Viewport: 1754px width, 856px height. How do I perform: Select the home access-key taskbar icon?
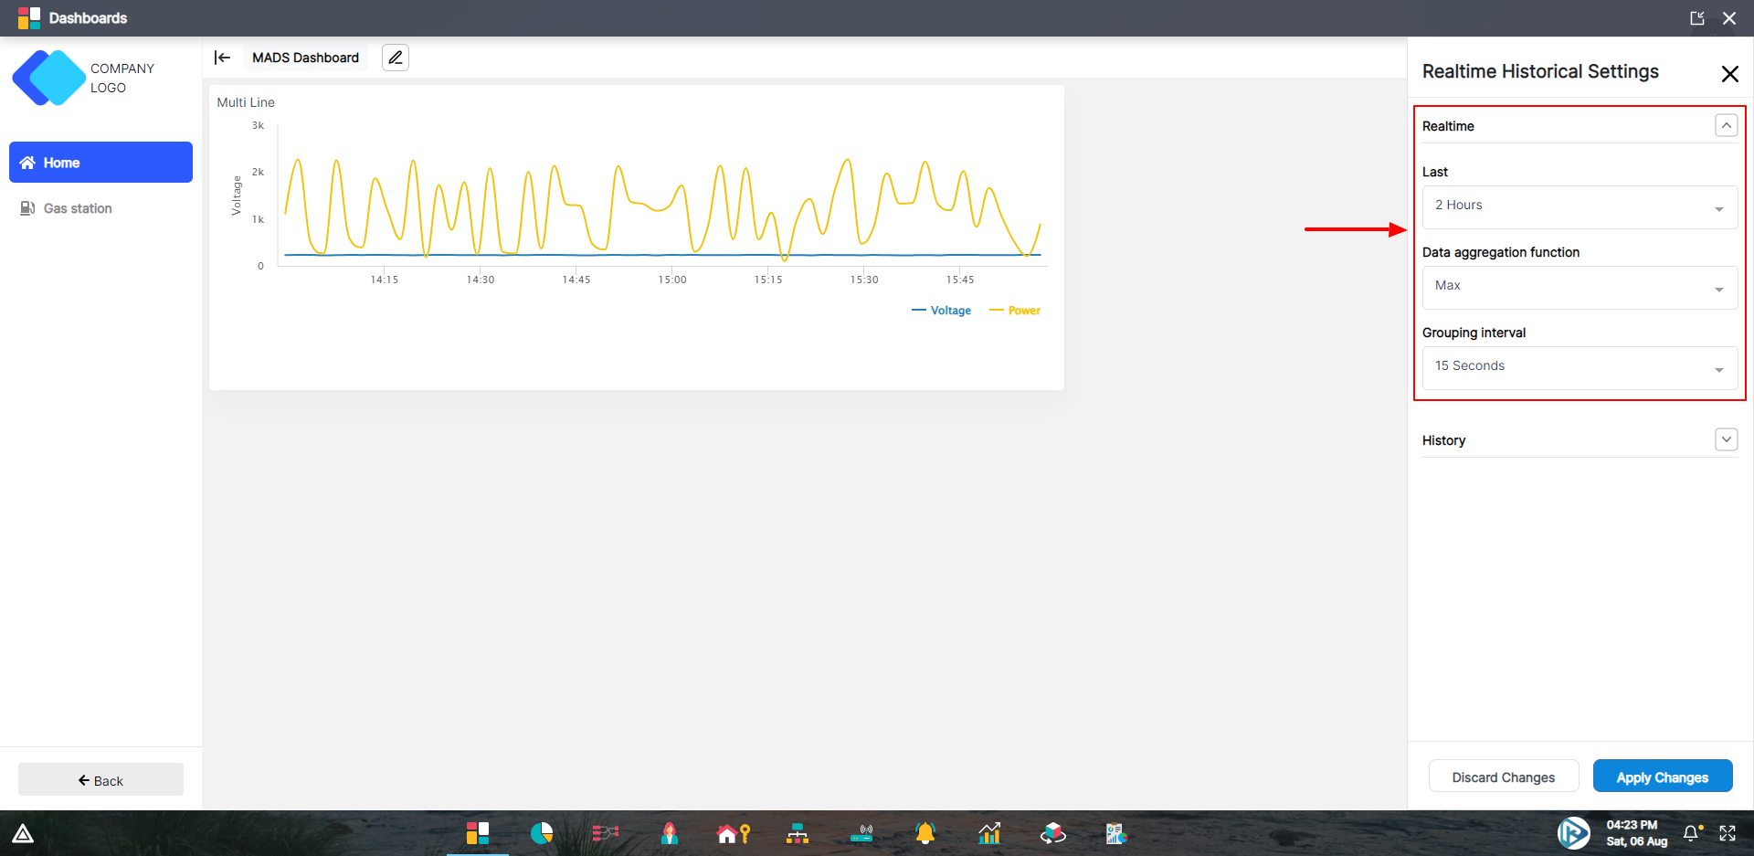(734, 833)
